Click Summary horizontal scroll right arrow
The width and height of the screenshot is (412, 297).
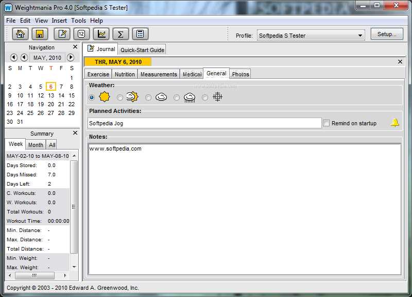pyautogui.click(x=65, y=275)
